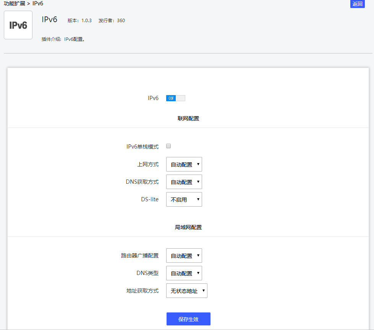Open the 路由器广播配置 dropdown
The height and width of the screenshot is (330, 374).
(184, 256)
